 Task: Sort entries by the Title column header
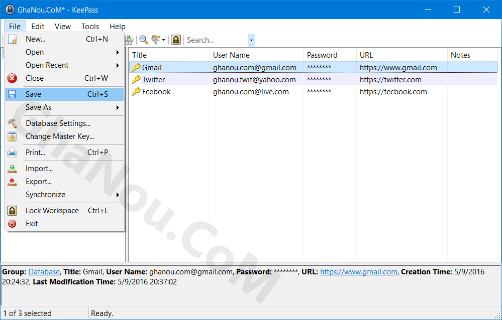169,55
